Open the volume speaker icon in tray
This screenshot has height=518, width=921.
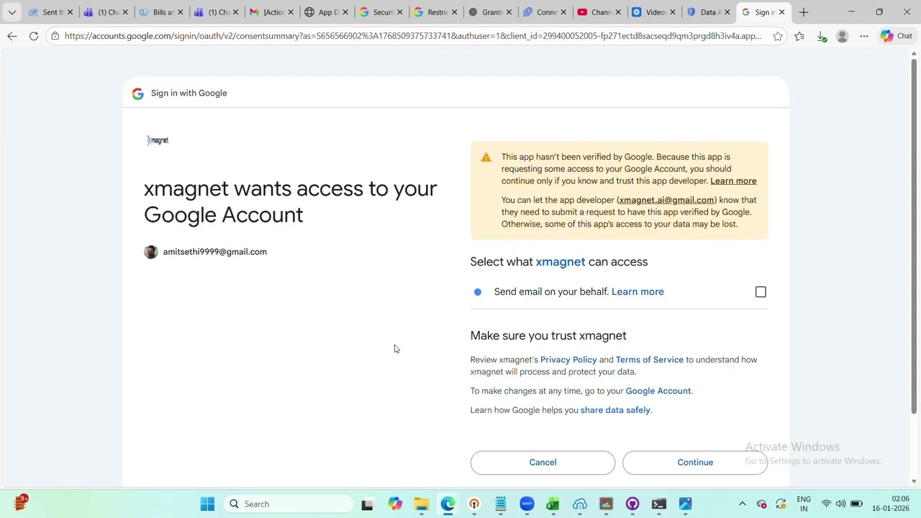point(840,504)
